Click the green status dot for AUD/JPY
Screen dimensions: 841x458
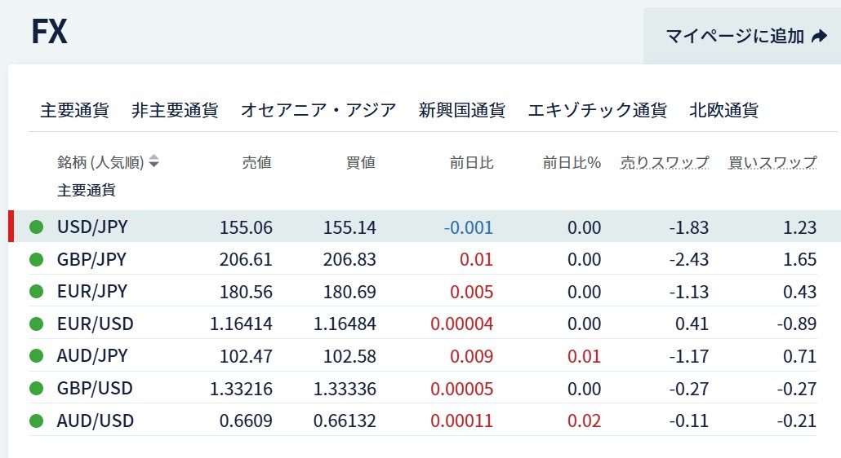[x=37, y=356]
